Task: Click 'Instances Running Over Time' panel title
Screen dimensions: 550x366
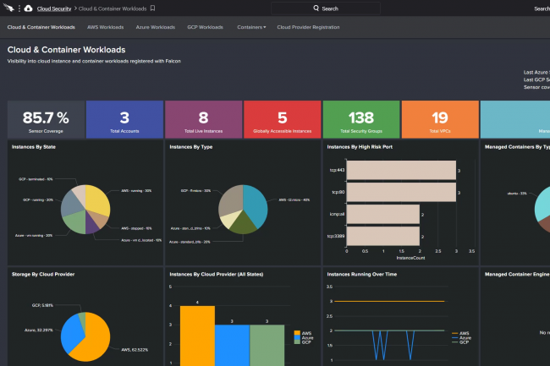Action: pyautogui.click(x=361, y=274)
